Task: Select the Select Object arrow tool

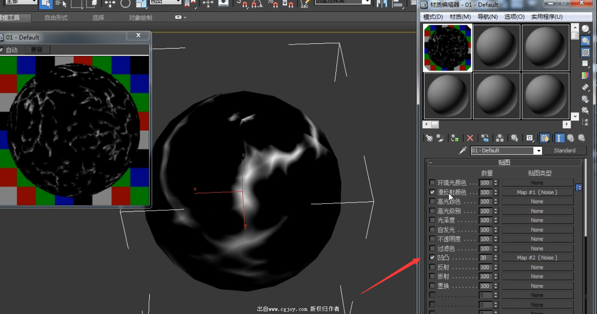Action: point(45,4)
